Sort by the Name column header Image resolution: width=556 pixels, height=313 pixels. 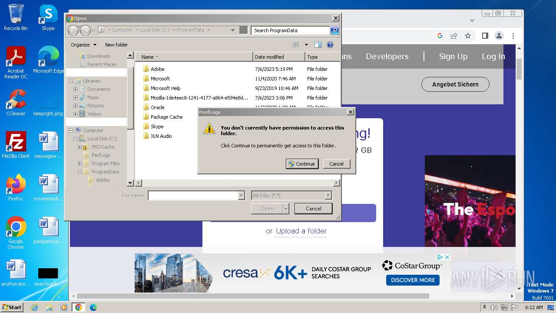point(194,57)
